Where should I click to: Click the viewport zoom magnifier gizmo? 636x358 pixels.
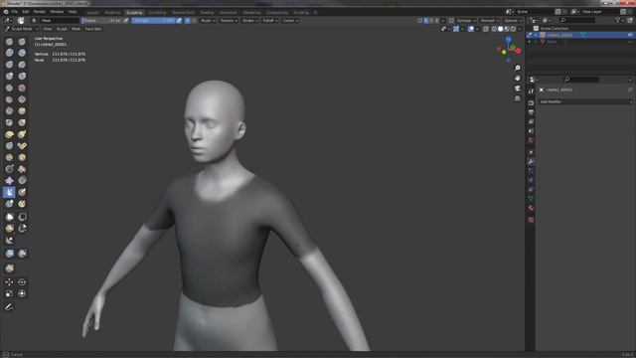pyautogui.click(x=517, y=68)
